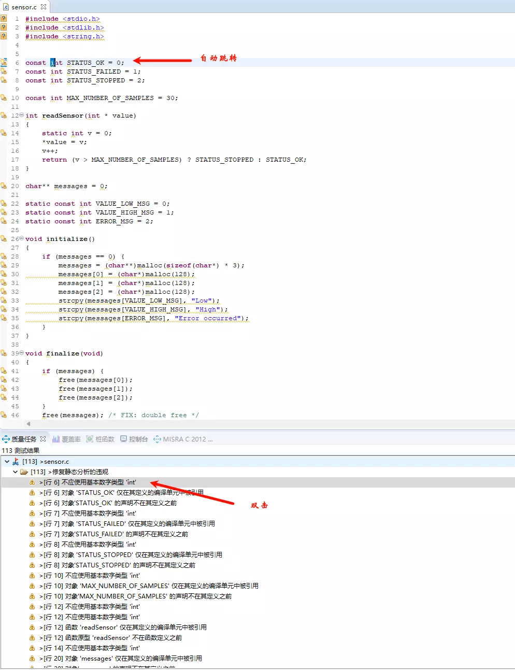
Task: Click the editor horizontal scrollbar left arrow
Action: pyautogui.click(x=28, y=424)
